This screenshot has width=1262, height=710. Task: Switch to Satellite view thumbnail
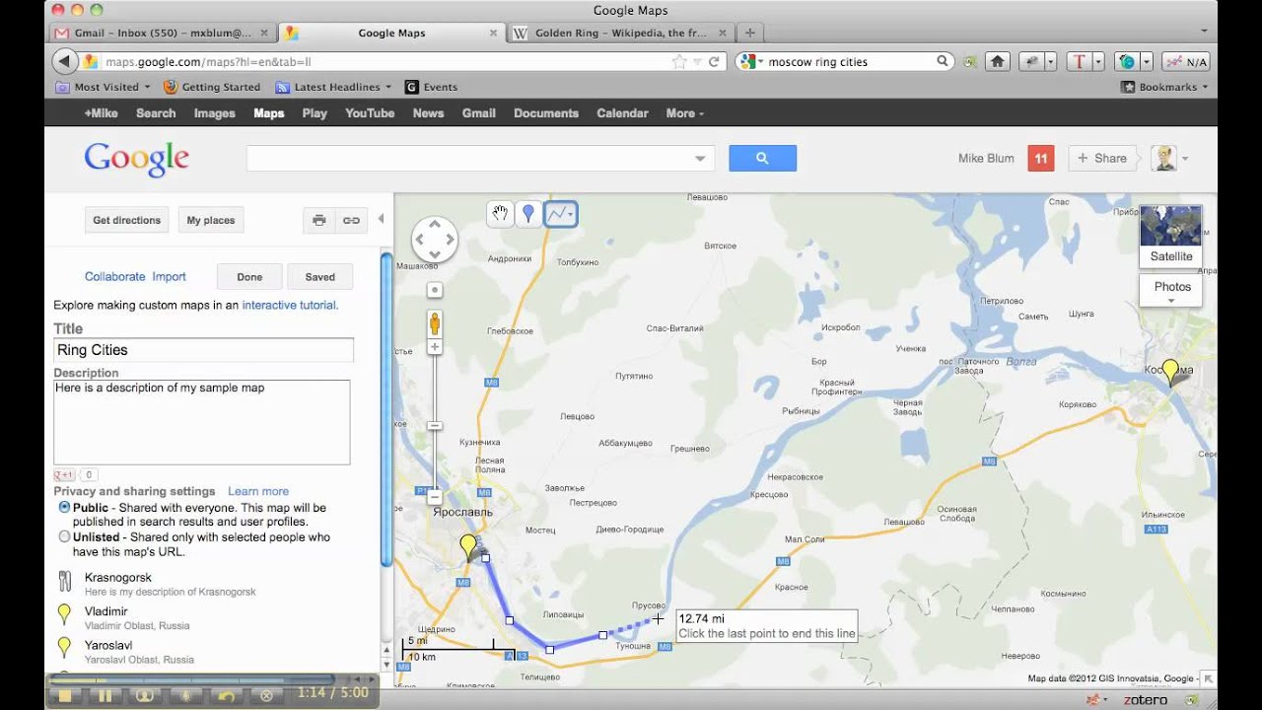[1170, 236]
